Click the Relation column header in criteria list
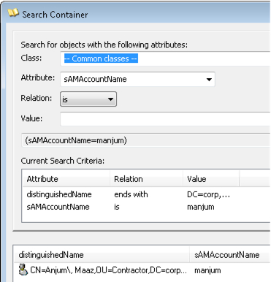271x282 pixels. [146, 179]
